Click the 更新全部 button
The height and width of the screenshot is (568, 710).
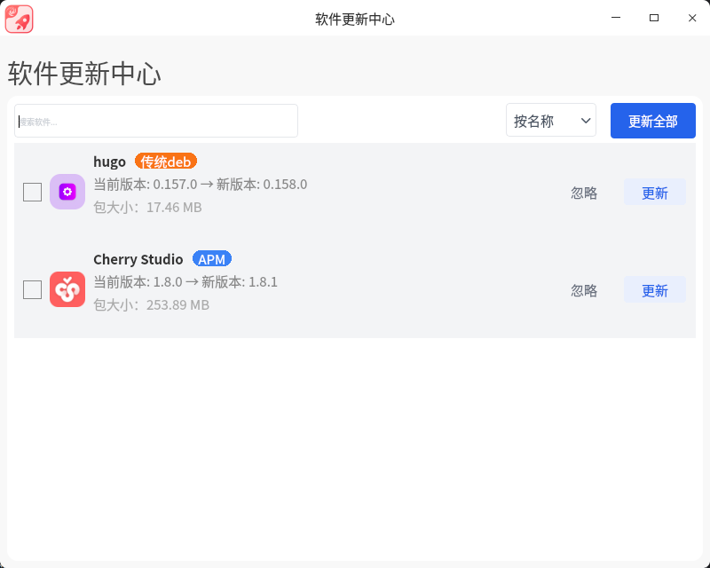(653, 121)
